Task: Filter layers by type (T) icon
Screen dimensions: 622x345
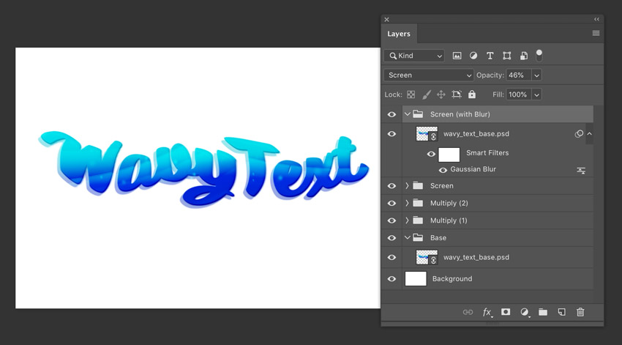Action: (x=490, y=56)
